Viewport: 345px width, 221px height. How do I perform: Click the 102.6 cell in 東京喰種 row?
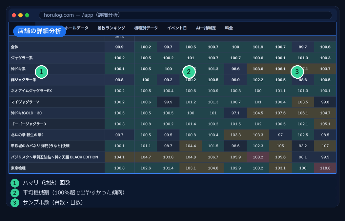point(146,168)
